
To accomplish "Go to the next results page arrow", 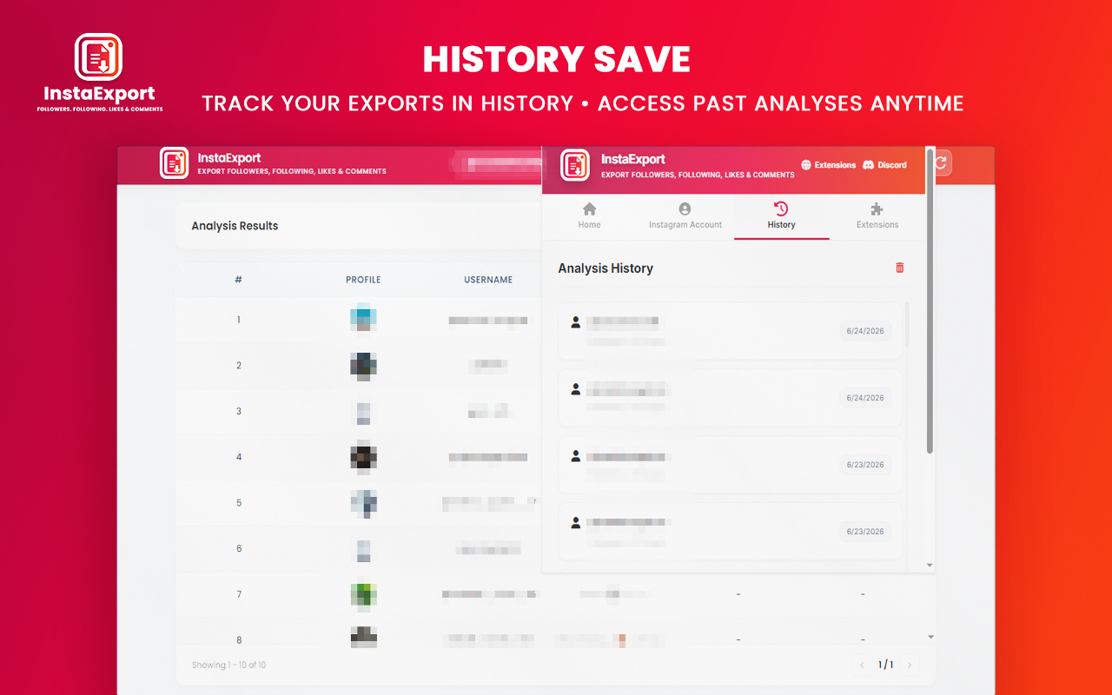I will (x=910, y=665).
